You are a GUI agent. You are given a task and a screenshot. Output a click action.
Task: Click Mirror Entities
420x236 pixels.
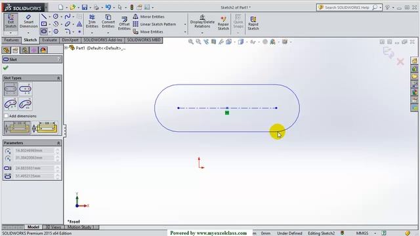point(149,16)
